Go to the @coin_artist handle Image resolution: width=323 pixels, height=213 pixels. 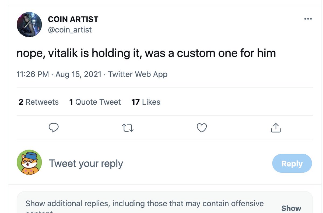click(70, 30)
